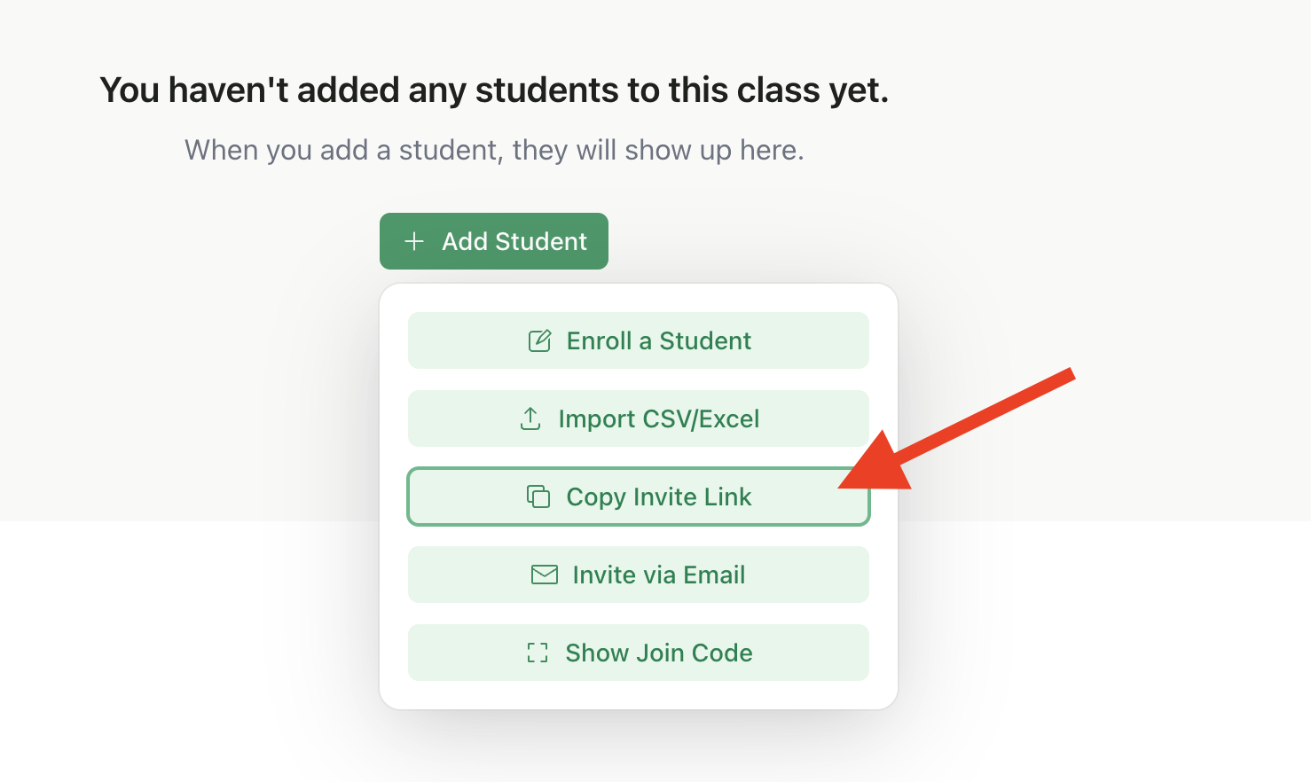Click the envelope icon beside Invite via Email
1311x782 pixels.
point(543,575)
